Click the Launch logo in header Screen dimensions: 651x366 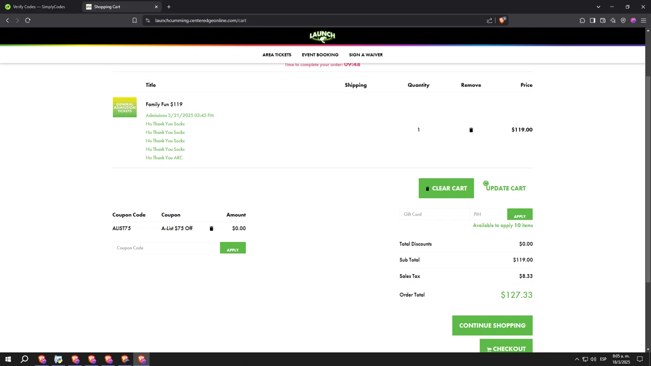click(322, 36)
